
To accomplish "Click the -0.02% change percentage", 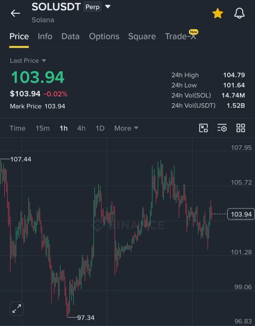I will [x=55, y=94].
